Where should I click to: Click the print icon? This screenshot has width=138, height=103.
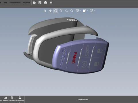(45, 3)
